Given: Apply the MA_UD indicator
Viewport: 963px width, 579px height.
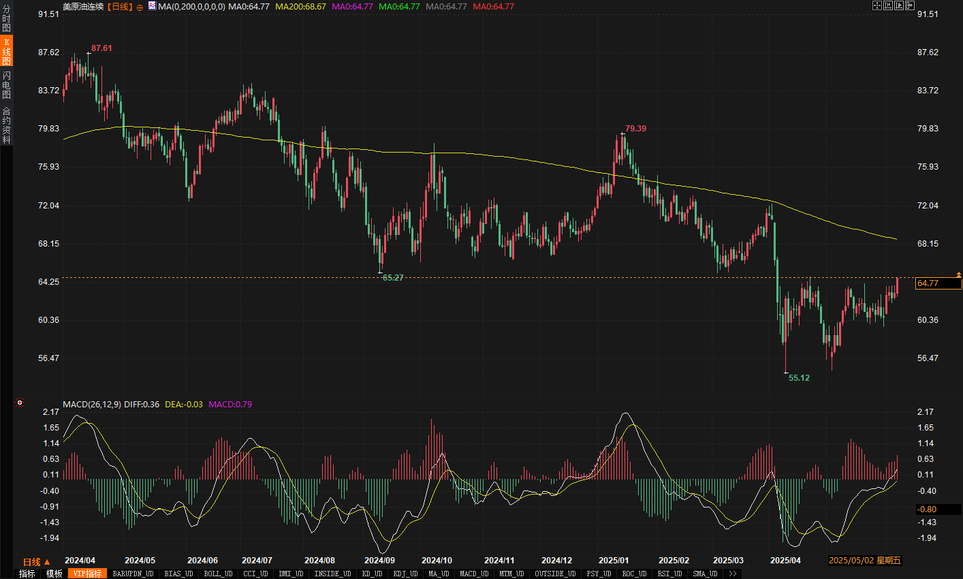Looking at the screenshot, I should click(x=439, y=574).
